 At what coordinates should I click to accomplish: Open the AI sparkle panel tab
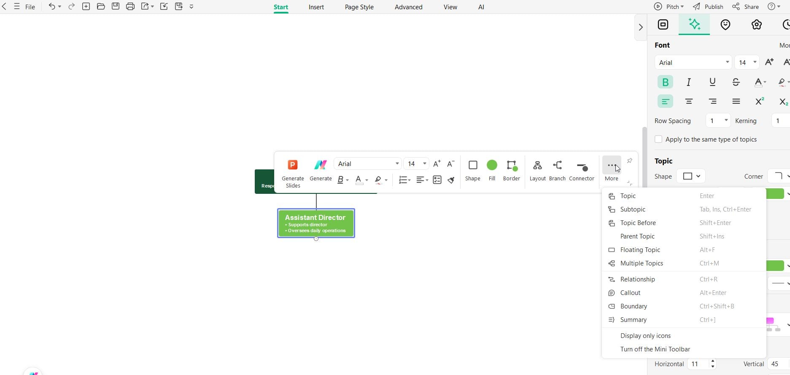(x=694, y=24)
